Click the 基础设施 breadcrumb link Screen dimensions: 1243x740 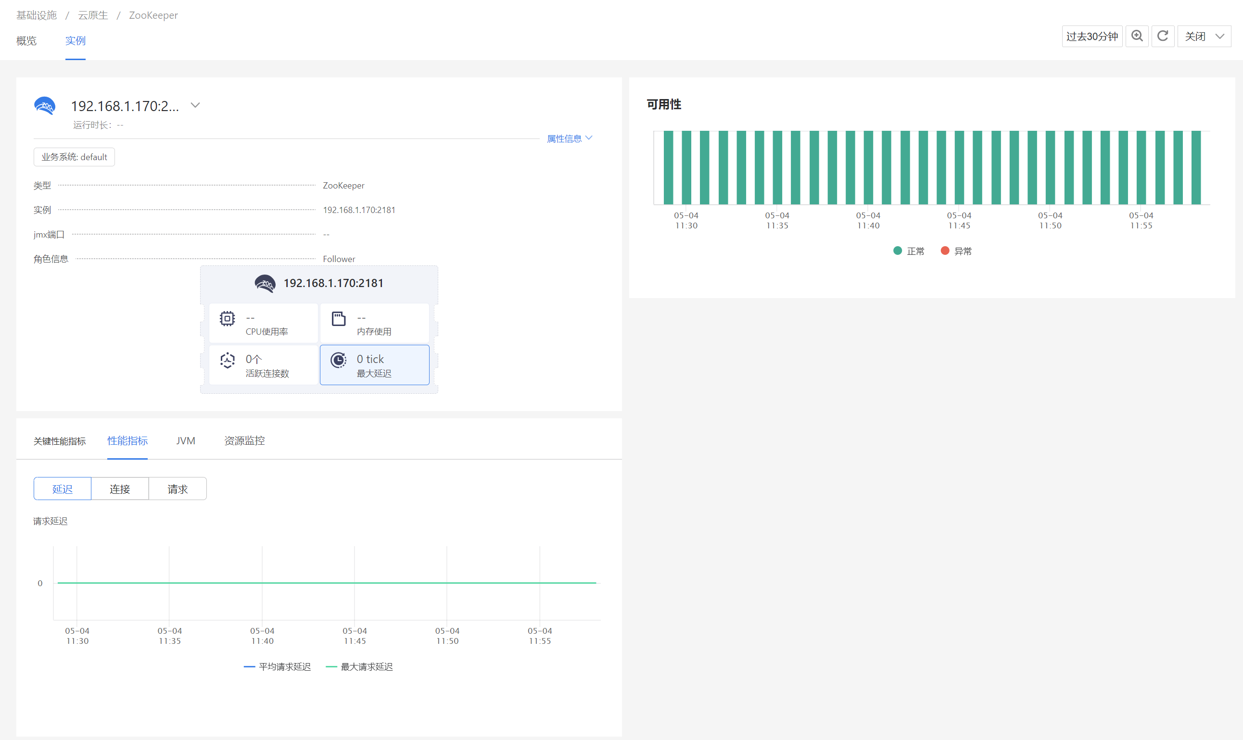pos(37,15)
